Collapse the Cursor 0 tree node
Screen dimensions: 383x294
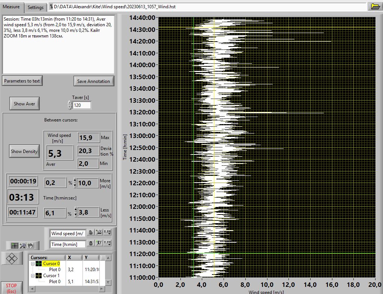coord(33,264)
